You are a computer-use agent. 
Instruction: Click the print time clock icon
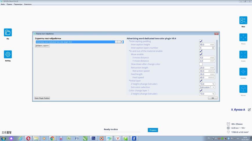click(228, 124)
